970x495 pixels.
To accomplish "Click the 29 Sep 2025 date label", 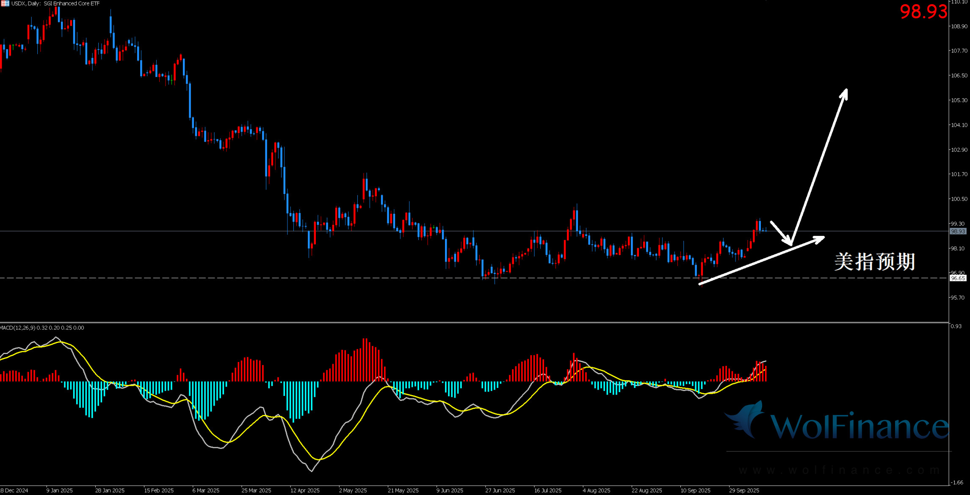I will click(x=744, y=490).
